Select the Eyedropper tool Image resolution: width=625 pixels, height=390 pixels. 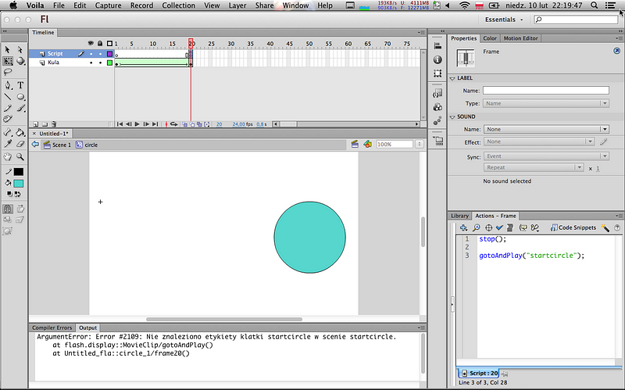(8, 144)
